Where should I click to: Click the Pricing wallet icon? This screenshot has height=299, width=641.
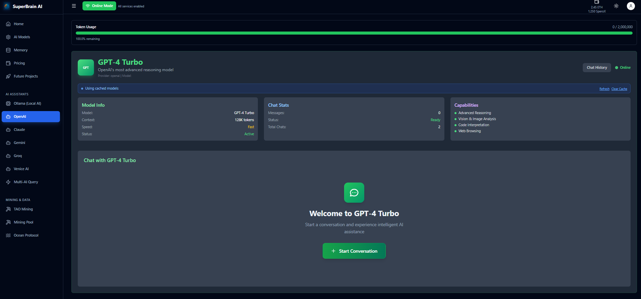click(8, 63)
